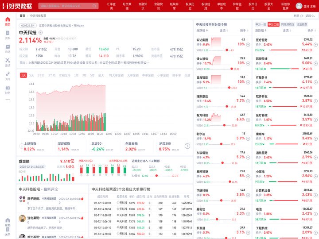
Task: Click the search magnifier icon
Action: coord(94,6)
